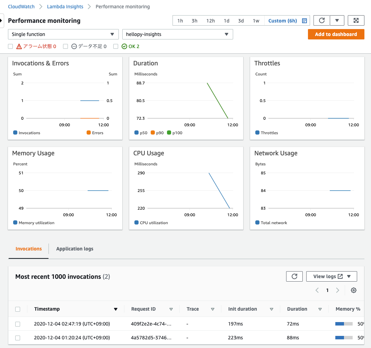Refresh the recent invocations table

point(294,276)
